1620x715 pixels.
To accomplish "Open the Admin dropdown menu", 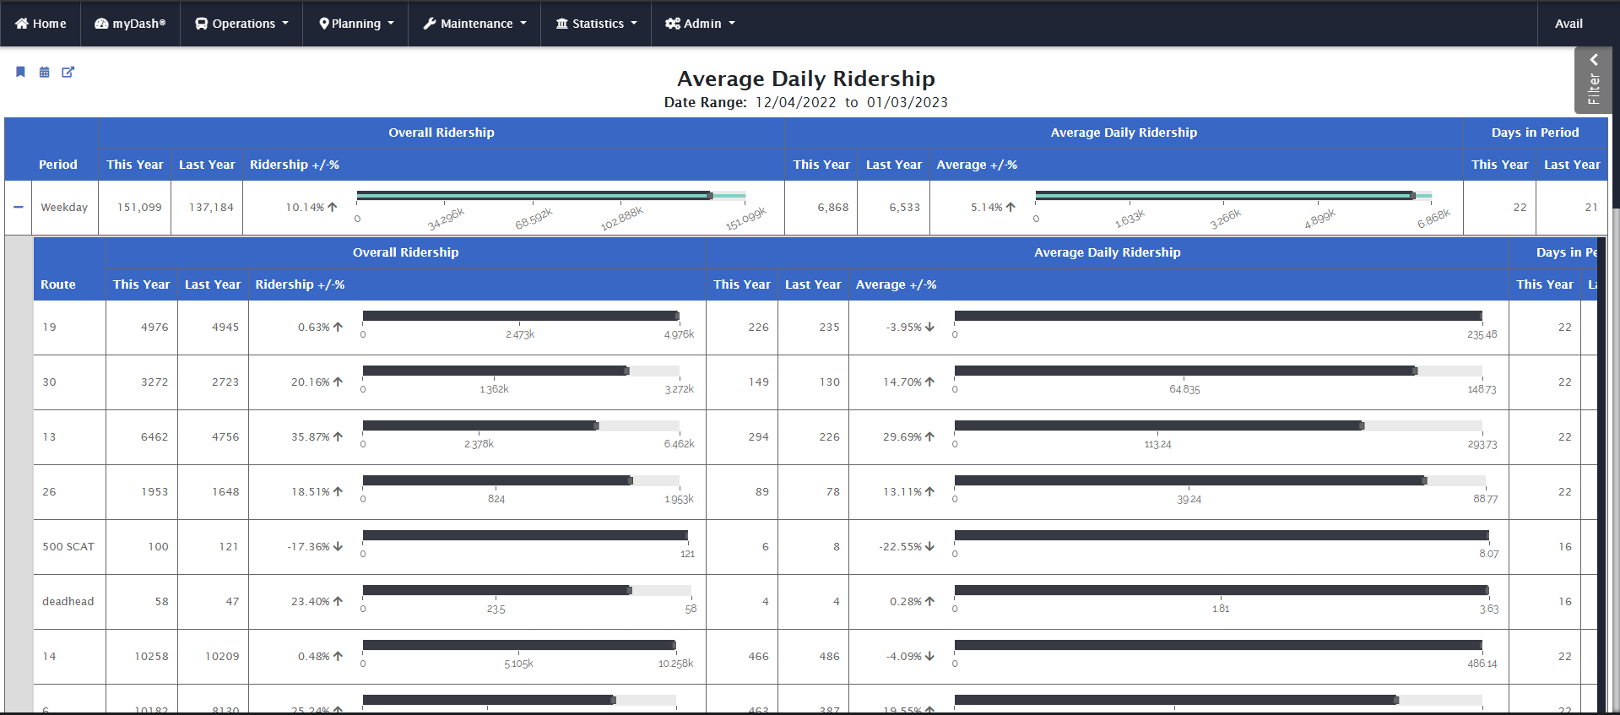I will [x=700, y=24].
